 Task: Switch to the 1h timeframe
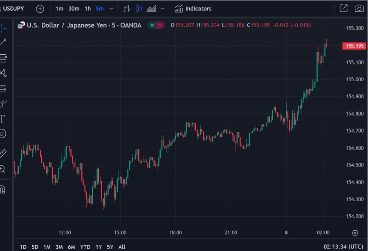tap(88, 9)
